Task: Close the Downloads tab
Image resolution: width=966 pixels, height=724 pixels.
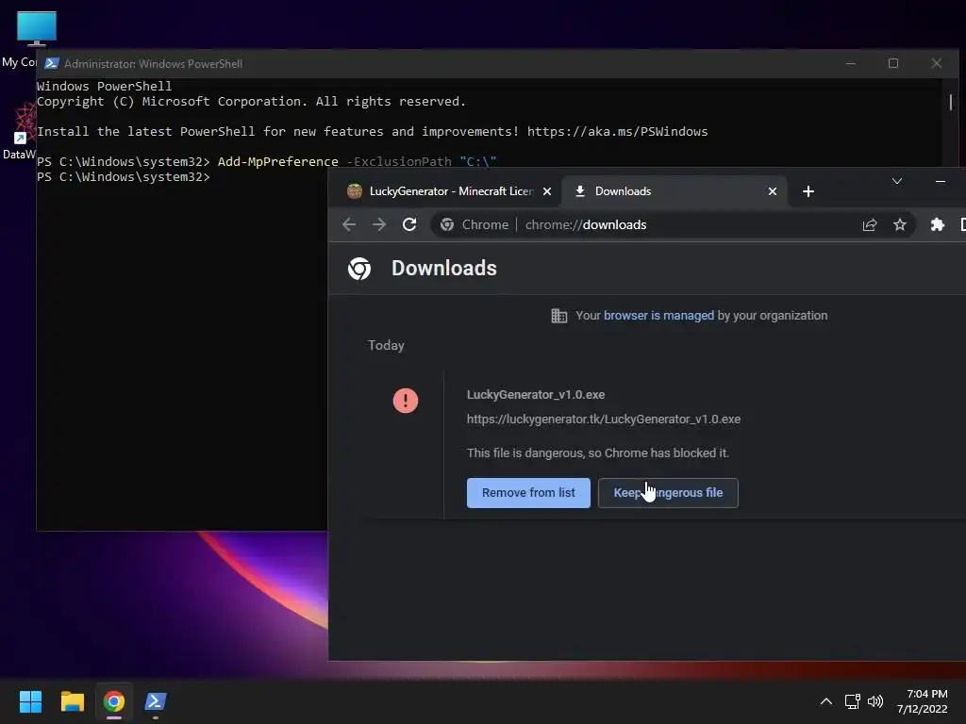Action: tap(772, 191)
